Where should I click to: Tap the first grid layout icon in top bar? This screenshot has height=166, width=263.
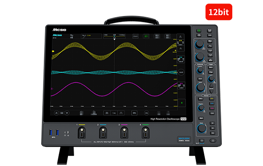point(157,36)
